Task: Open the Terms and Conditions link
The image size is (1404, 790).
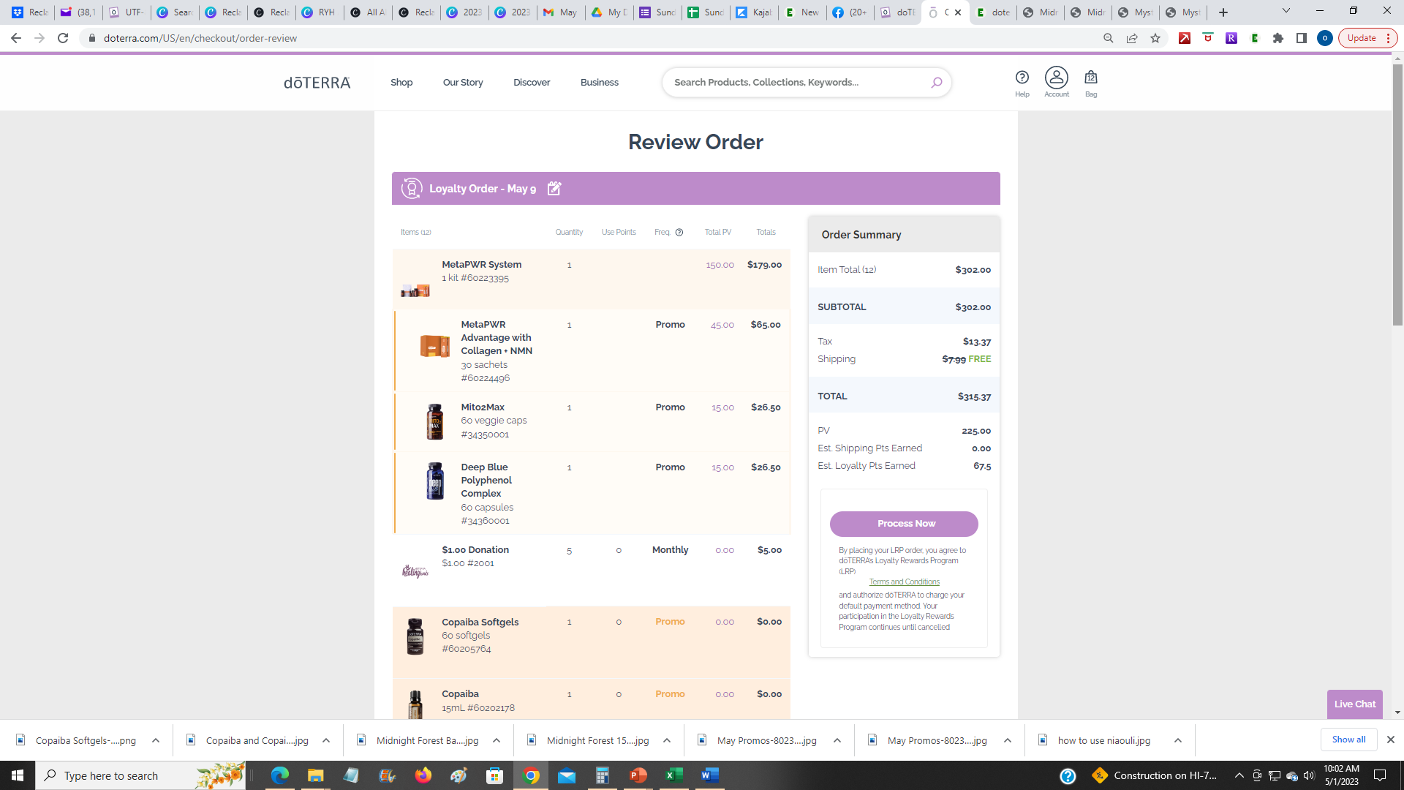Action: coord(904,582)
